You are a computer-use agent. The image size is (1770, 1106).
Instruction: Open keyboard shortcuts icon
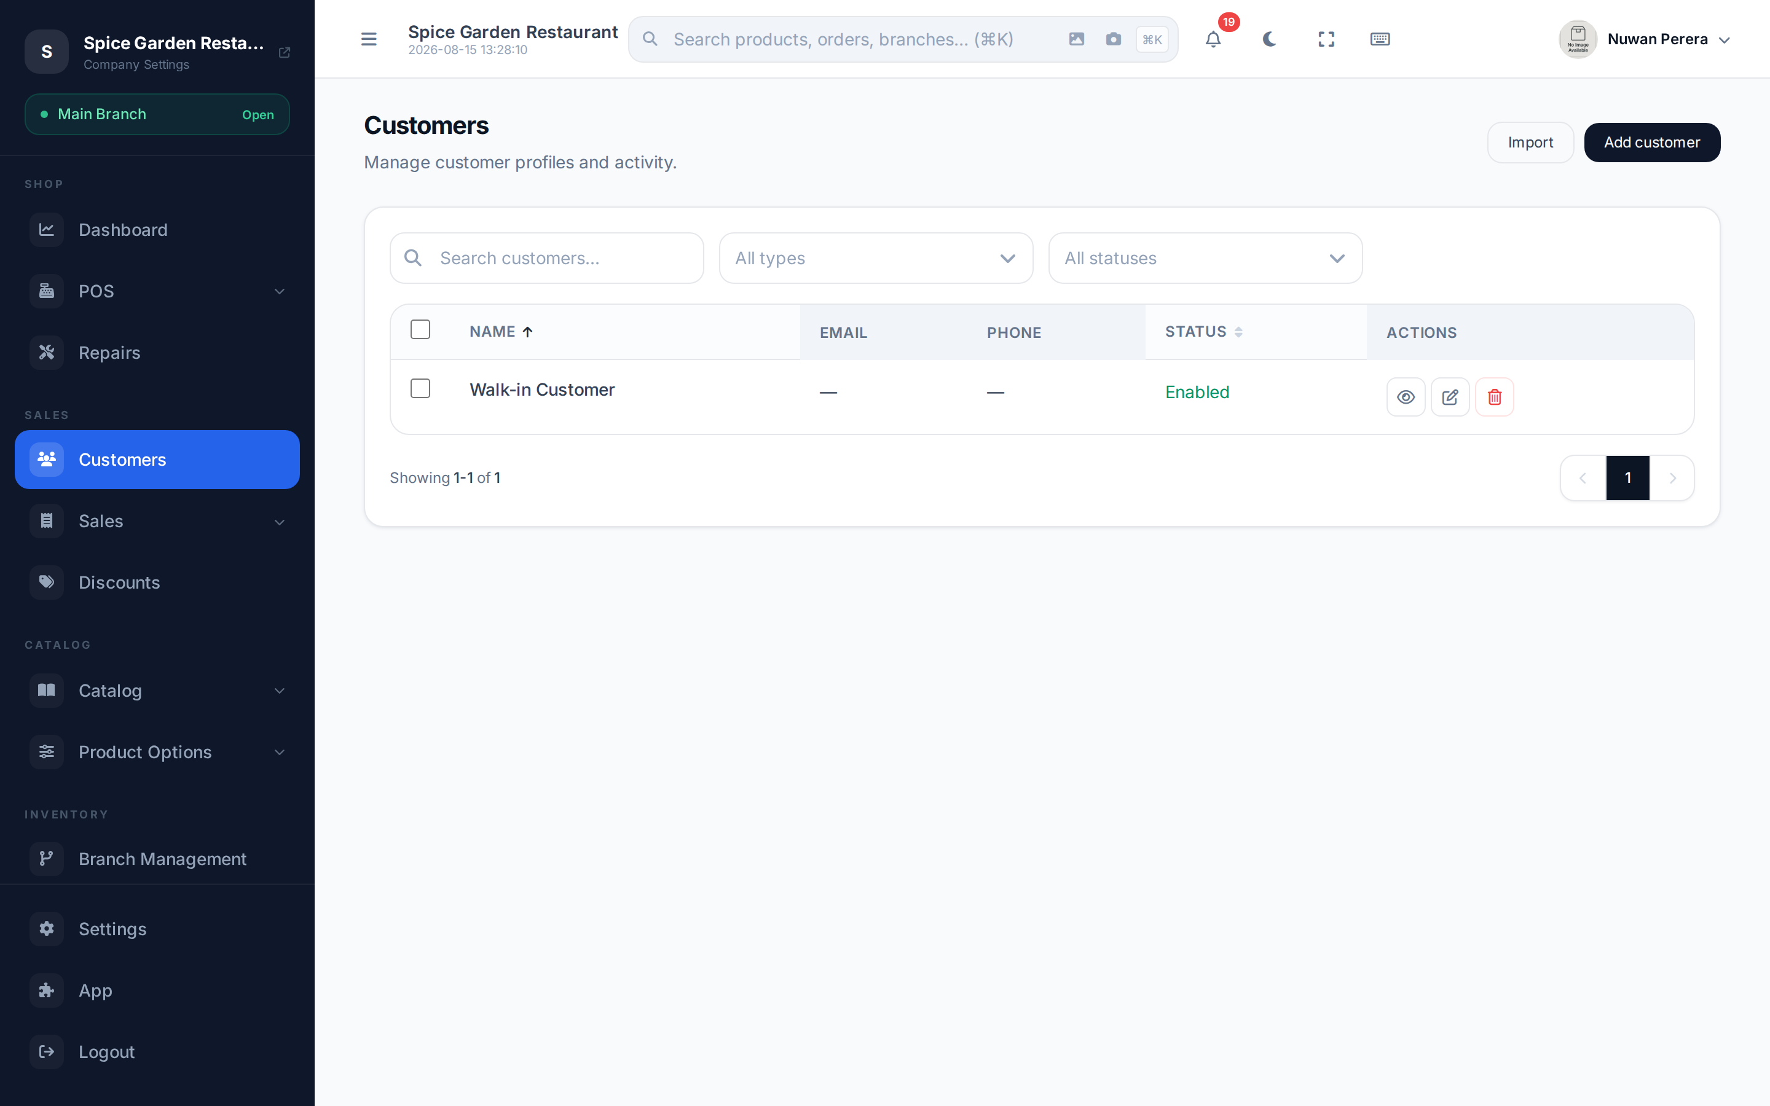tap(1379, 39)
